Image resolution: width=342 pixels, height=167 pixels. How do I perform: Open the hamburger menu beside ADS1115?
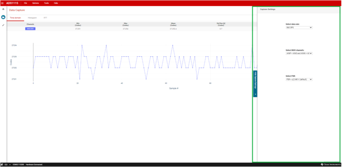2,3
